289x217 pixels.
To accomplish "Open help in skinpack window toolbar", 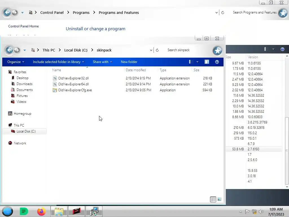I will tap(217, 62).
